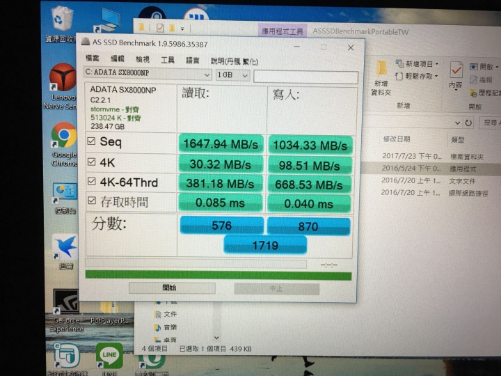Click the Abort (中止) button
Screen dimensions: 501x376
pyautogui.click(x=277, y=289)
